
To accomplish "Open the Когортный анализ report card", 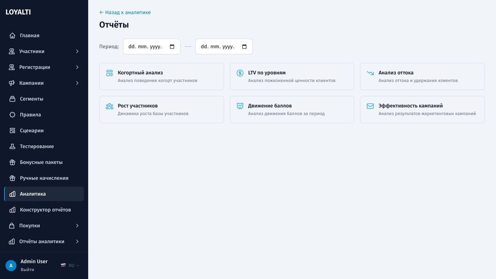I will point(162,76).
